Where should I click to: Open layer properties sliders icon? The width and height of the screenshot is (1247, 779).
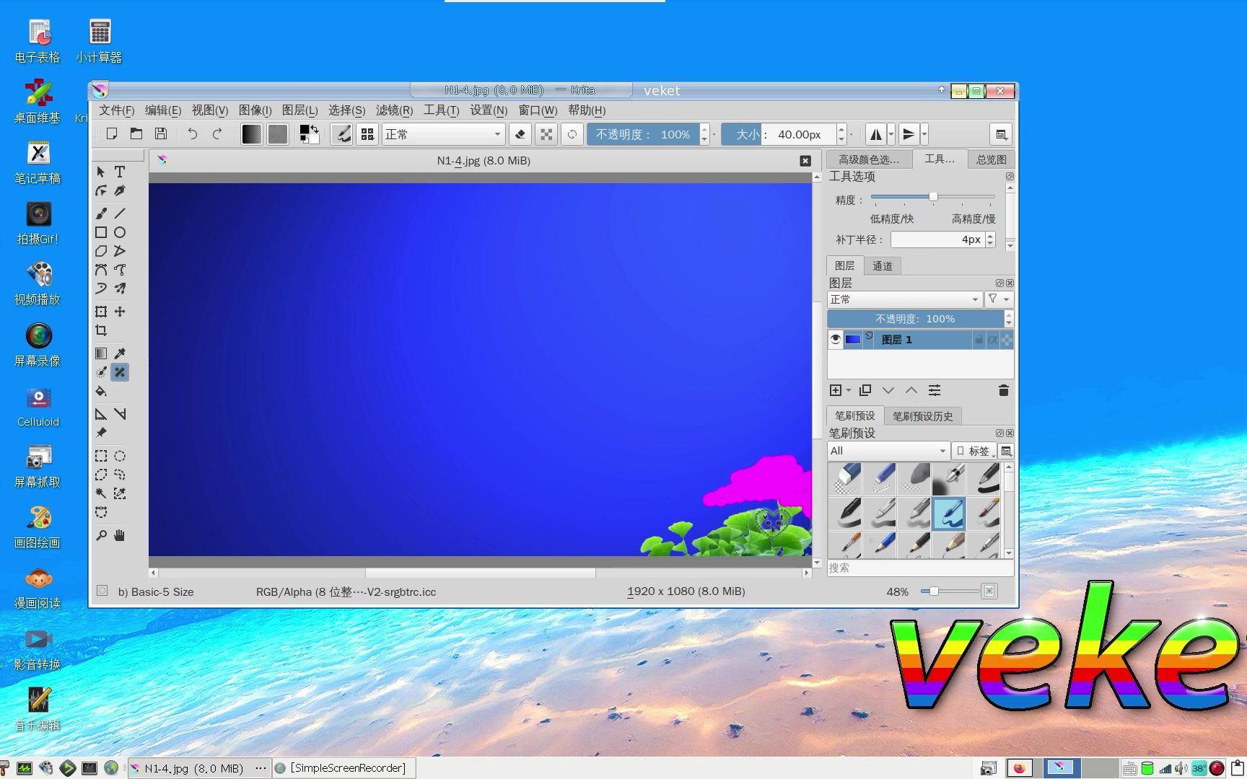coord(935,390)
